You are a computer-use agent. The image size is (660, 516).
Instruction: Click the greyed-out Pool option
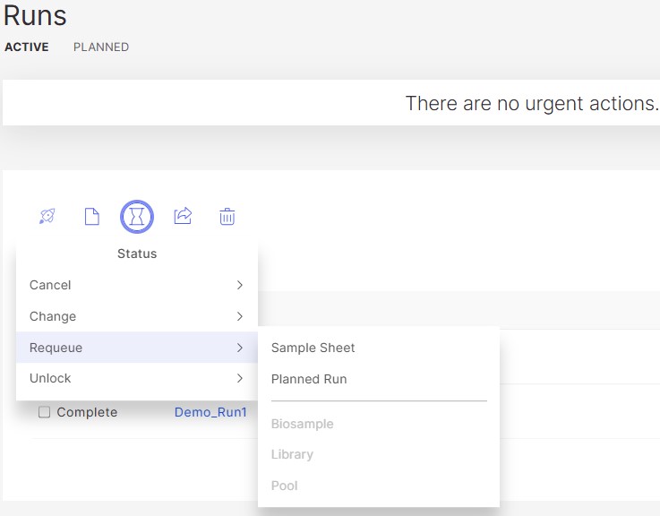284,486
